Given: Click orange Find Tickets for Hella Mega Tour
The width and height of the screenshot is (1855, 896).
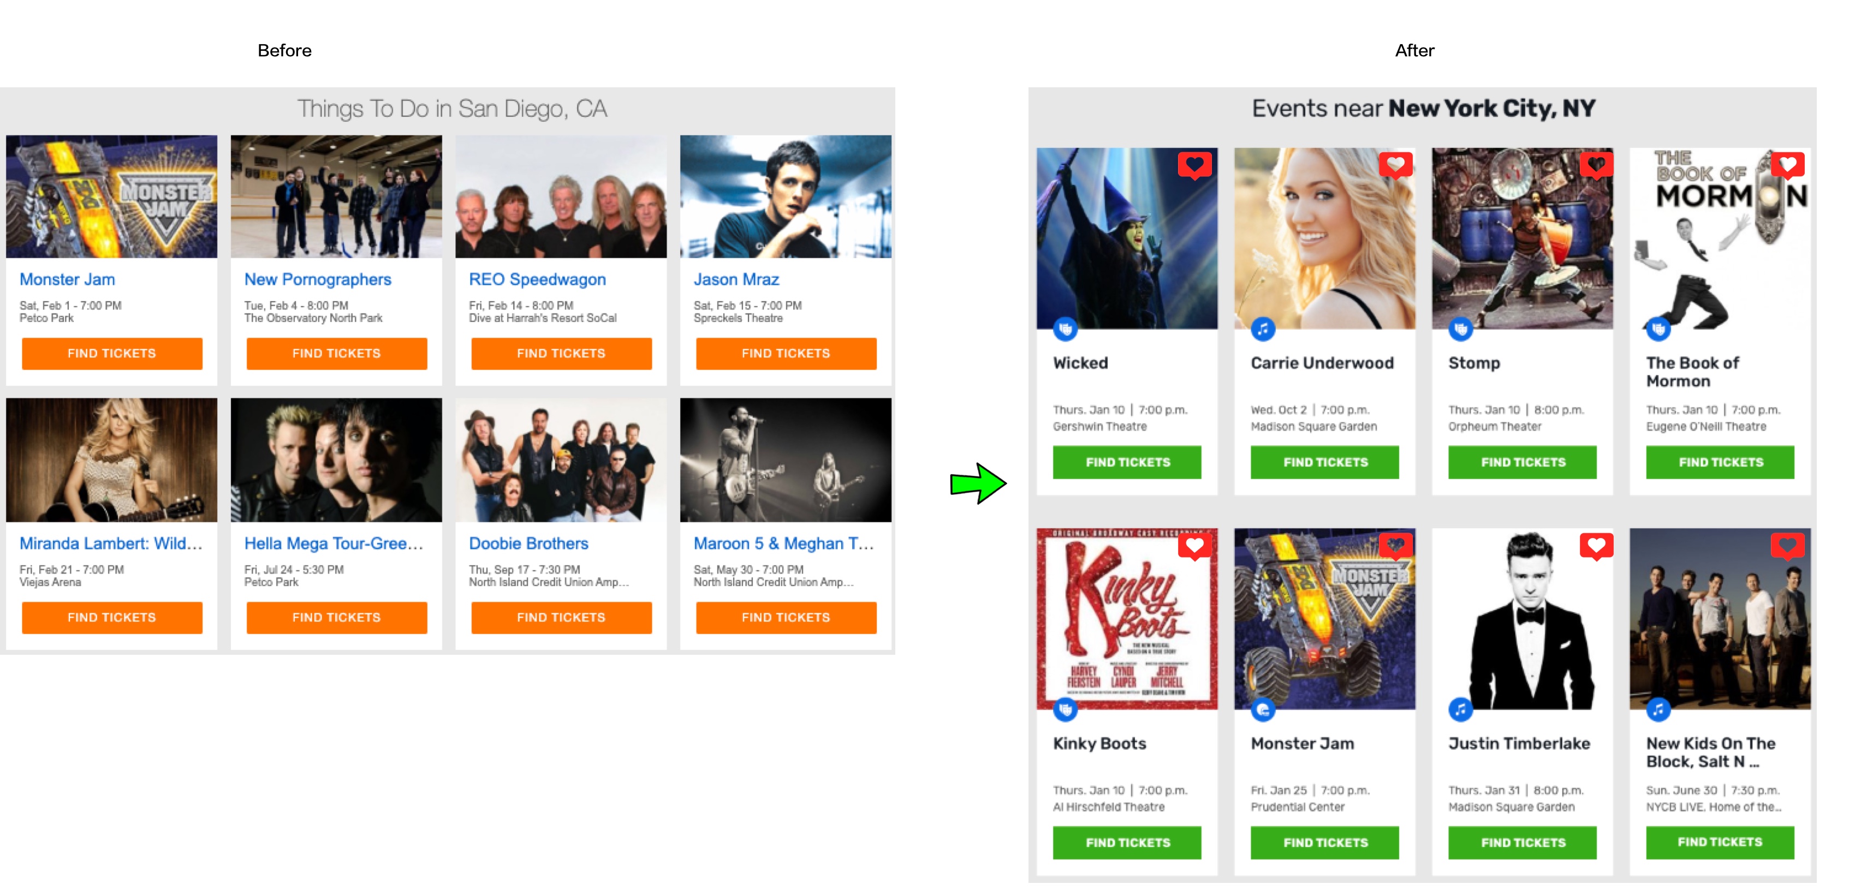Looking at the screenshot, I should click(336, 618).
